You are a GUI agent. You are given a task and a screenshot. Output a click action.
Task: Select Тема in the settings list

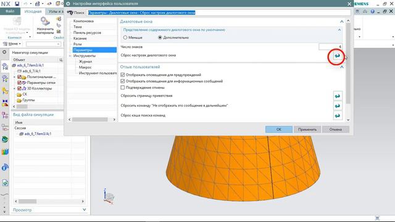click(x=78, y=27)
